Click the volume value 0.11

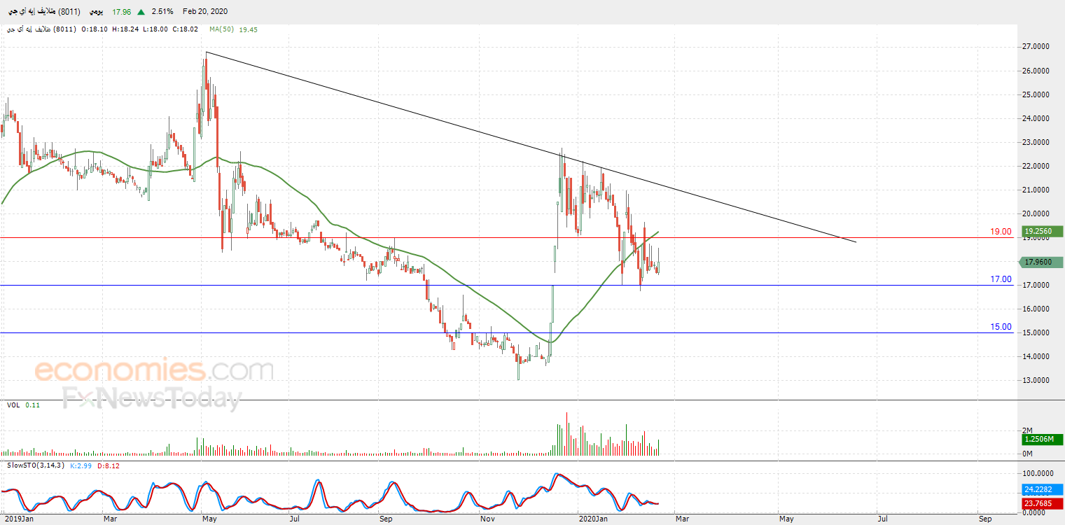tap(33, 405)
